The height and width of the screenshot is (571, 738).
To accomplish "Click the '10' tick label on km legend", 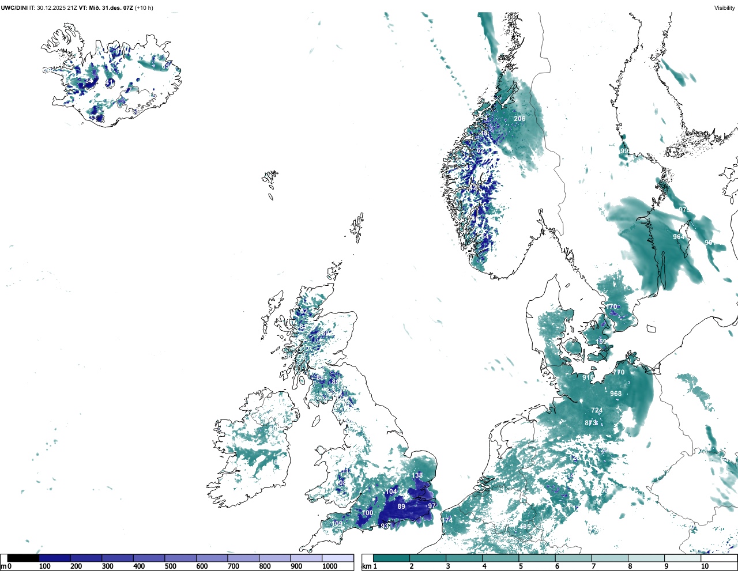I will 705,566.
